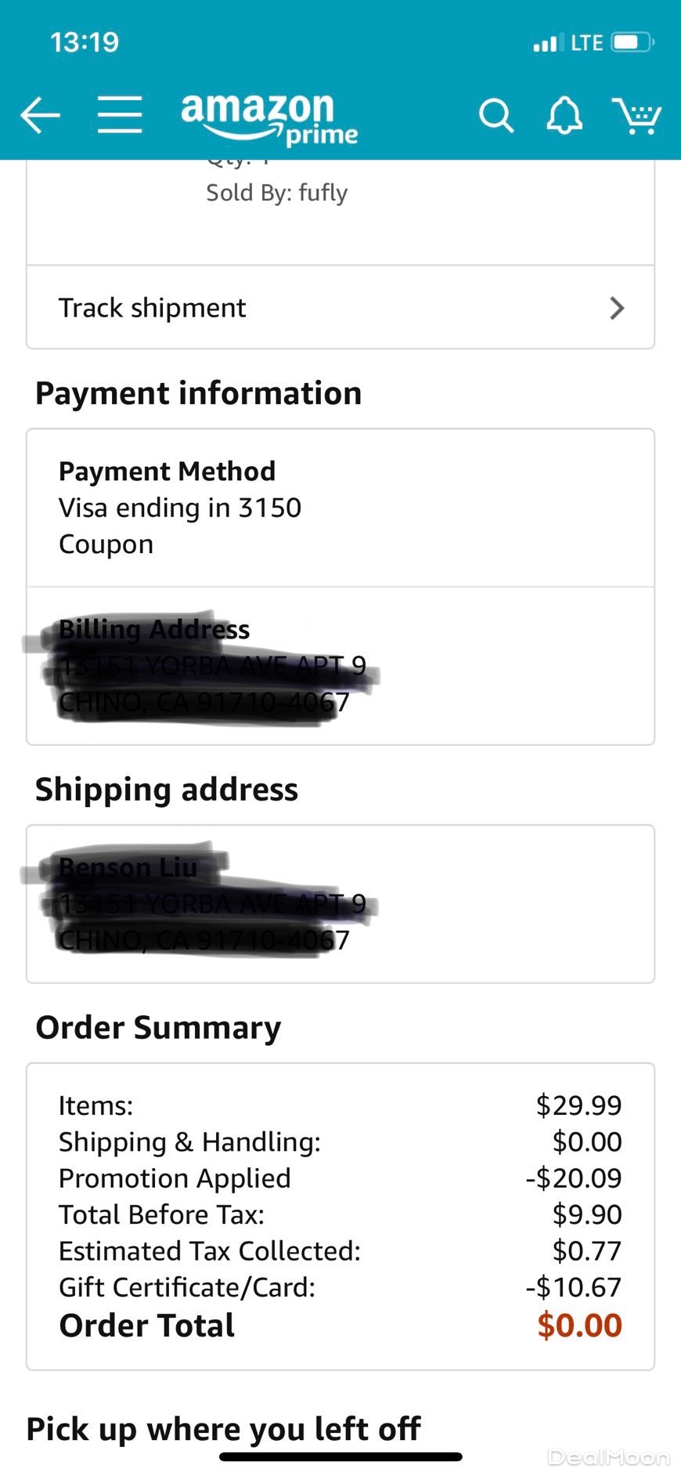Image resolution: width=681 pixels, height=1476 pixels.
Task: Tap the Coupon payment line
Action: 106,544
